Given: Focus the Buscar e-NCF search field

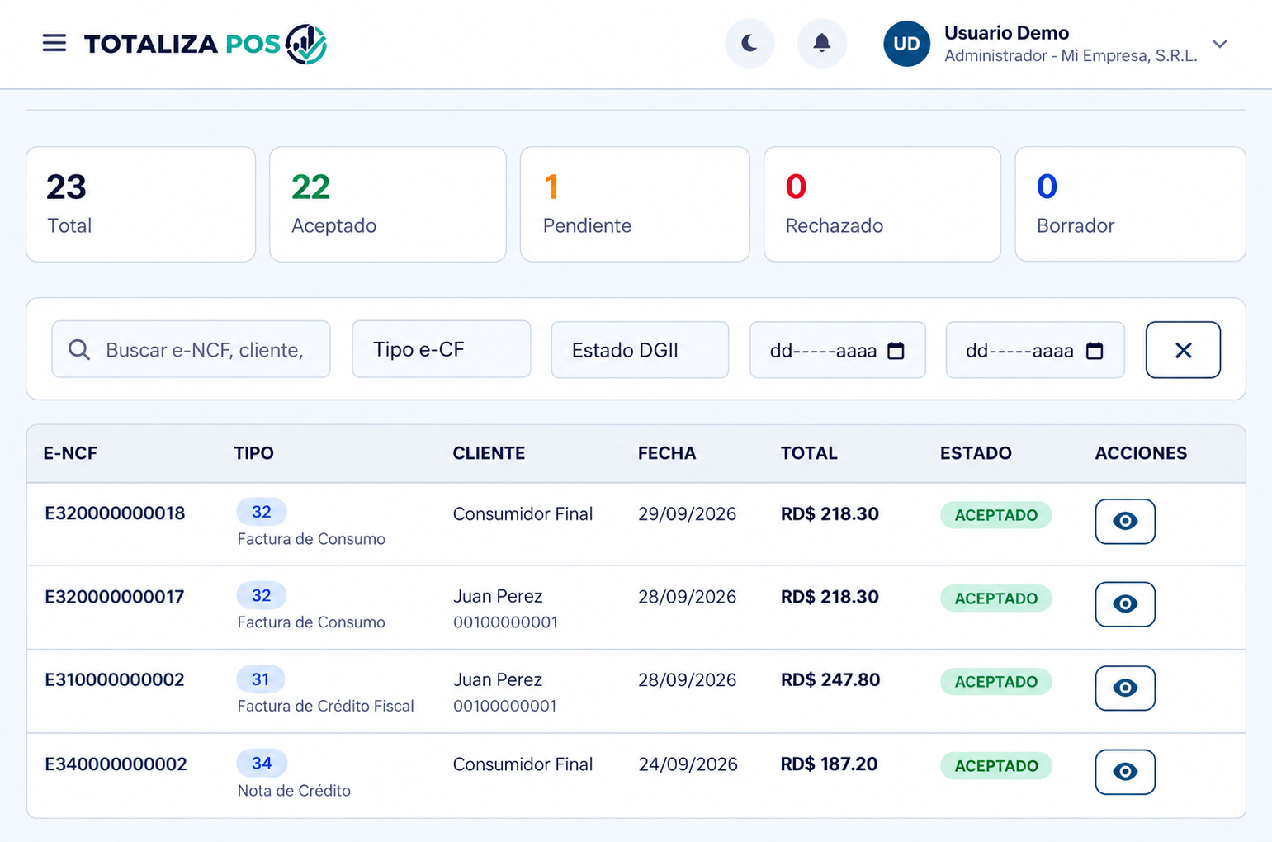Looking at the screenshot, I should pos(191,349).
